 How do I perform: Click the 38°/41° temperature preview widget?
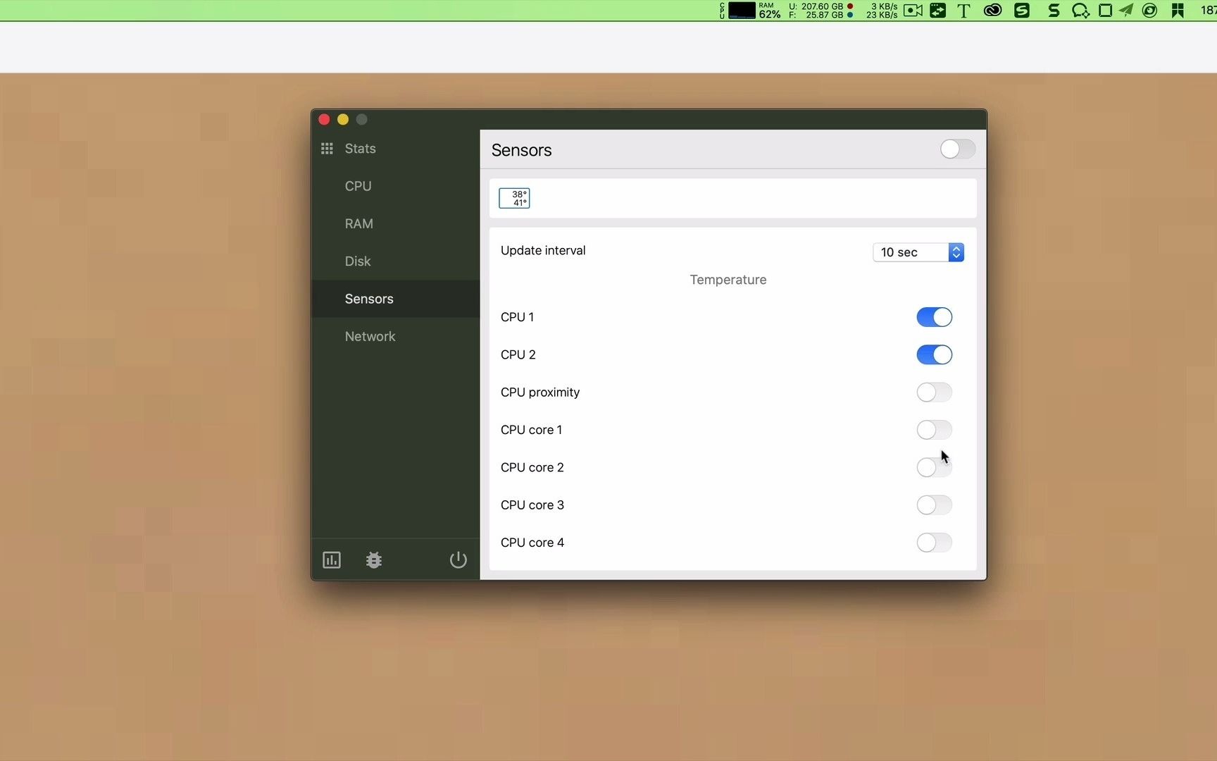click(x=514, y=198)
